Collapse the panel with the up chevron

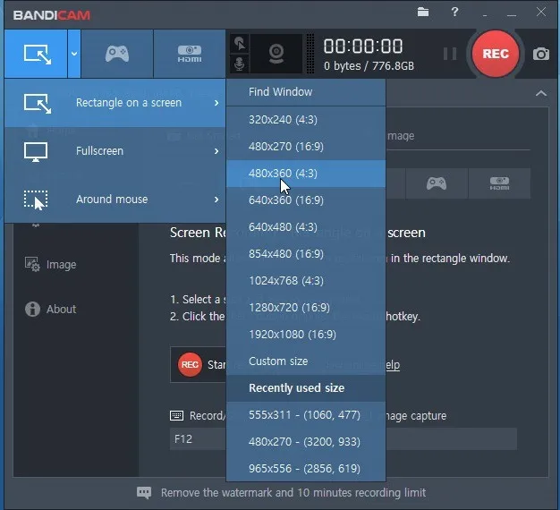541,94
